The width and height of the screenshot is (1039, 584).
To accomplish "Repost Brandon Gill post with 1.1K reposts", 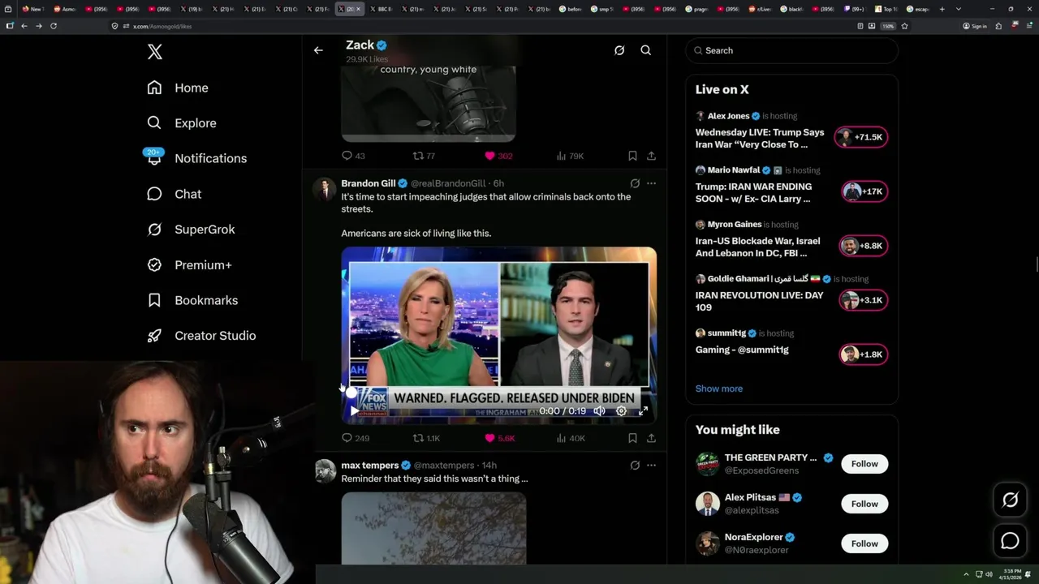I will 426,438.
